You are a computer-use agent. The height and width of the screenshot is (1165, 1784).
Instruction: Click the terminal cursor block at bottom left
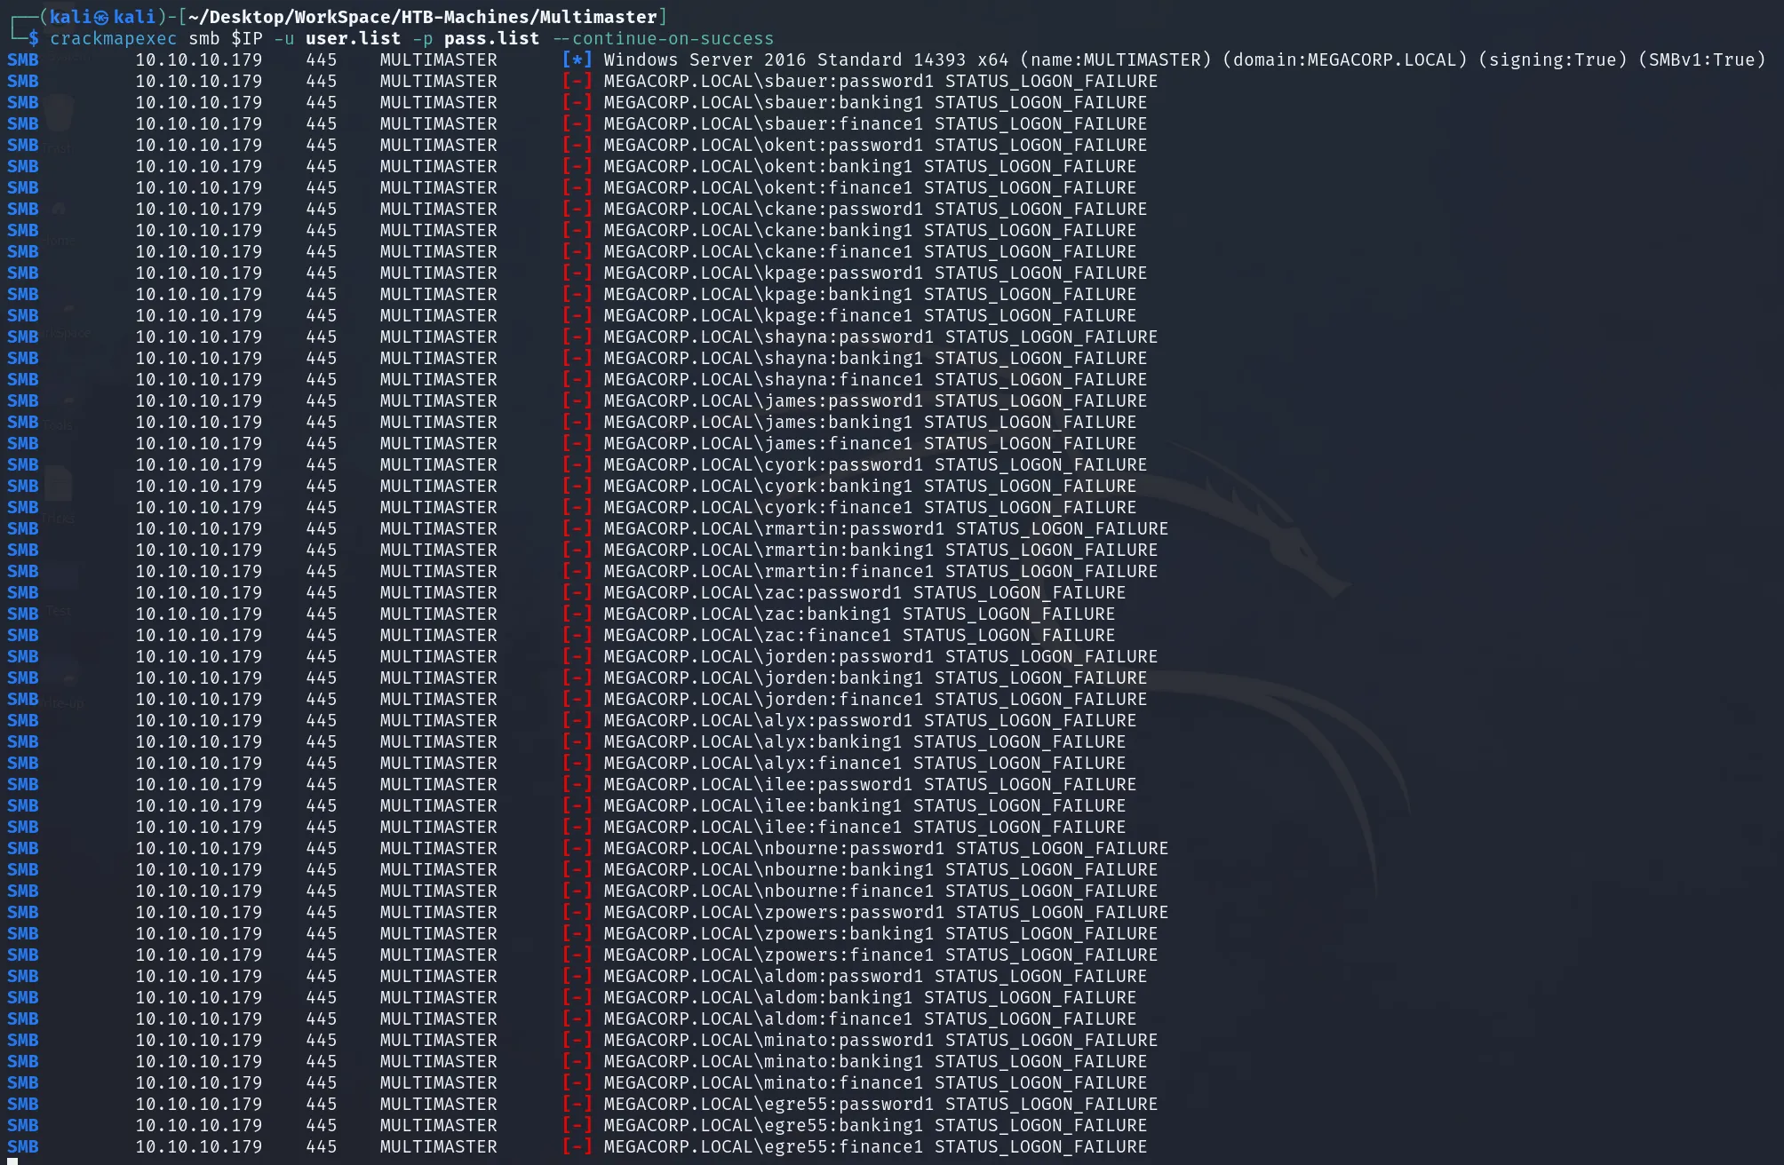click(x=12, y=1161)
